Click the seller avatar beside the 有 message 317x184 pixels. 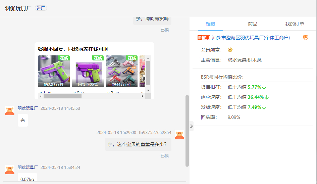(10, 110)
